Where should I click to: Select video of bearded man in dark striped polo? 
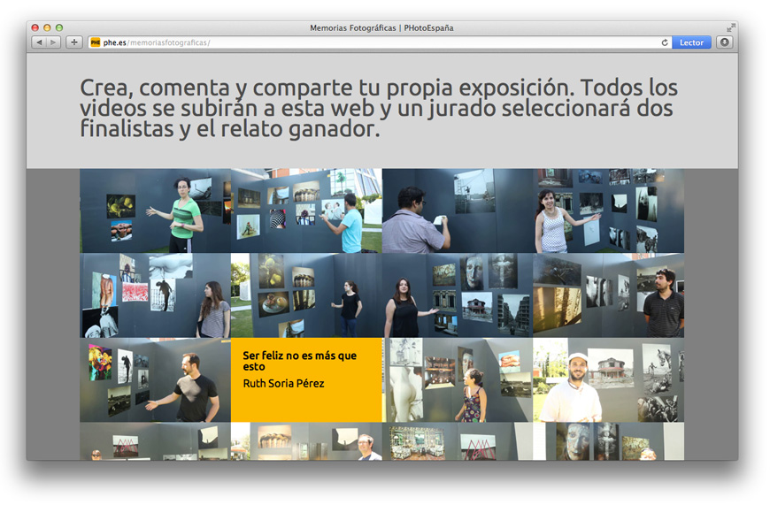tap(608, 295)
